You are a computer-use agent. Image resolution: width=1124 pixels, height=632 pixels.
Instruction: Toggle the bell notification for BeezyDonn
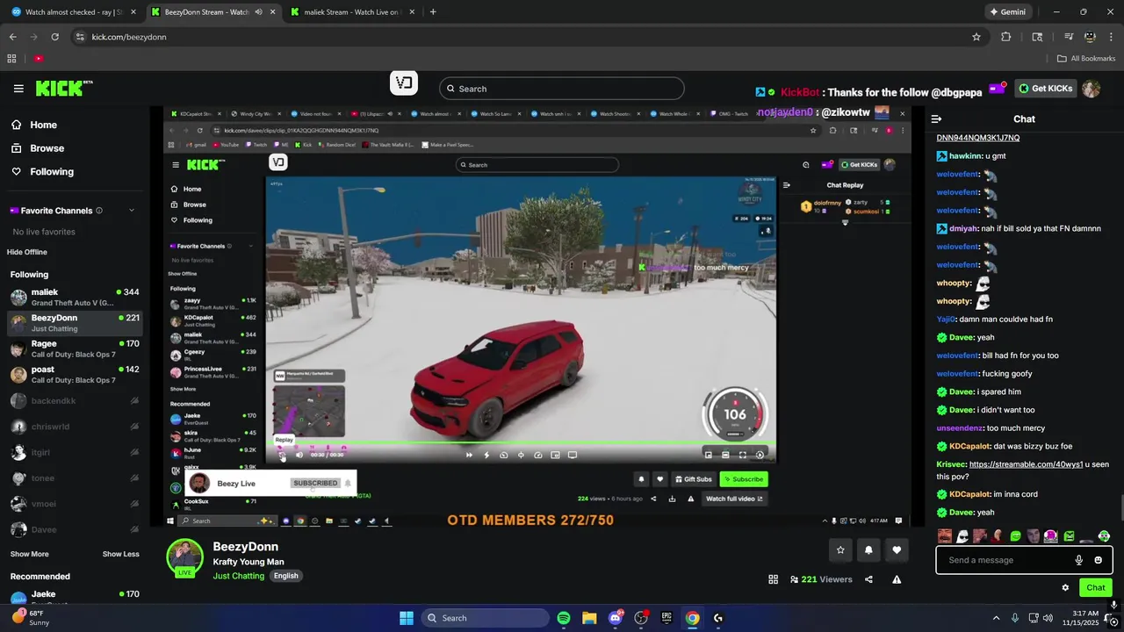pos(868,550)
